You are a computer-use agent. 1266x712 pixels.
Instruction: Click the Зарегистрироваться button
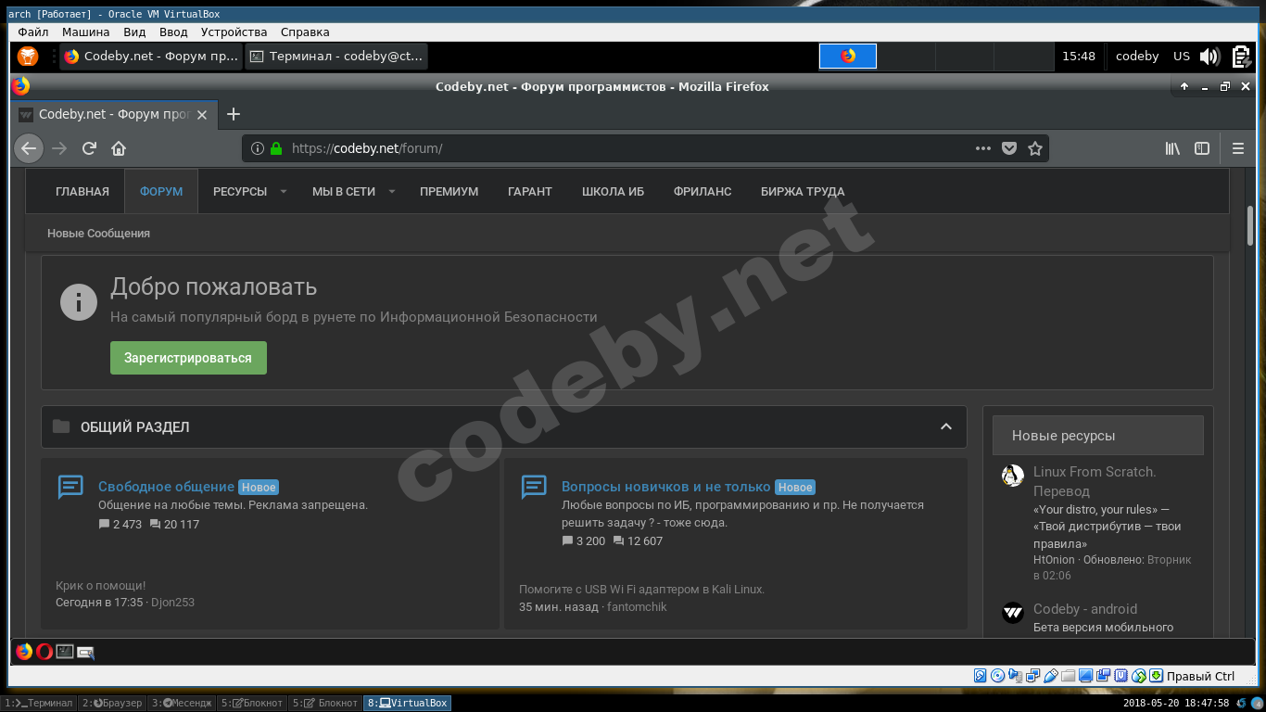[188, 358]
